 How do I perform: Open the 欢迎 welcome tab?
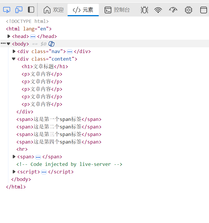53,10
